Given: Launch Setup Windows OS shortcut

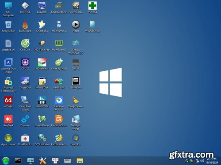Looking at the screenshot, I should tap(76, 47).
